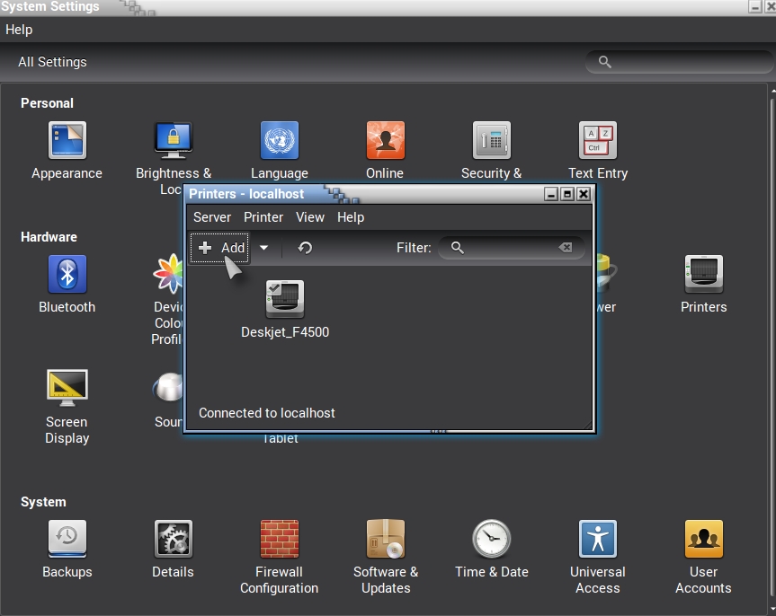Clear the Filter field with backspace icon
This screenshot has width=776, height=616.
pos(566,248)
